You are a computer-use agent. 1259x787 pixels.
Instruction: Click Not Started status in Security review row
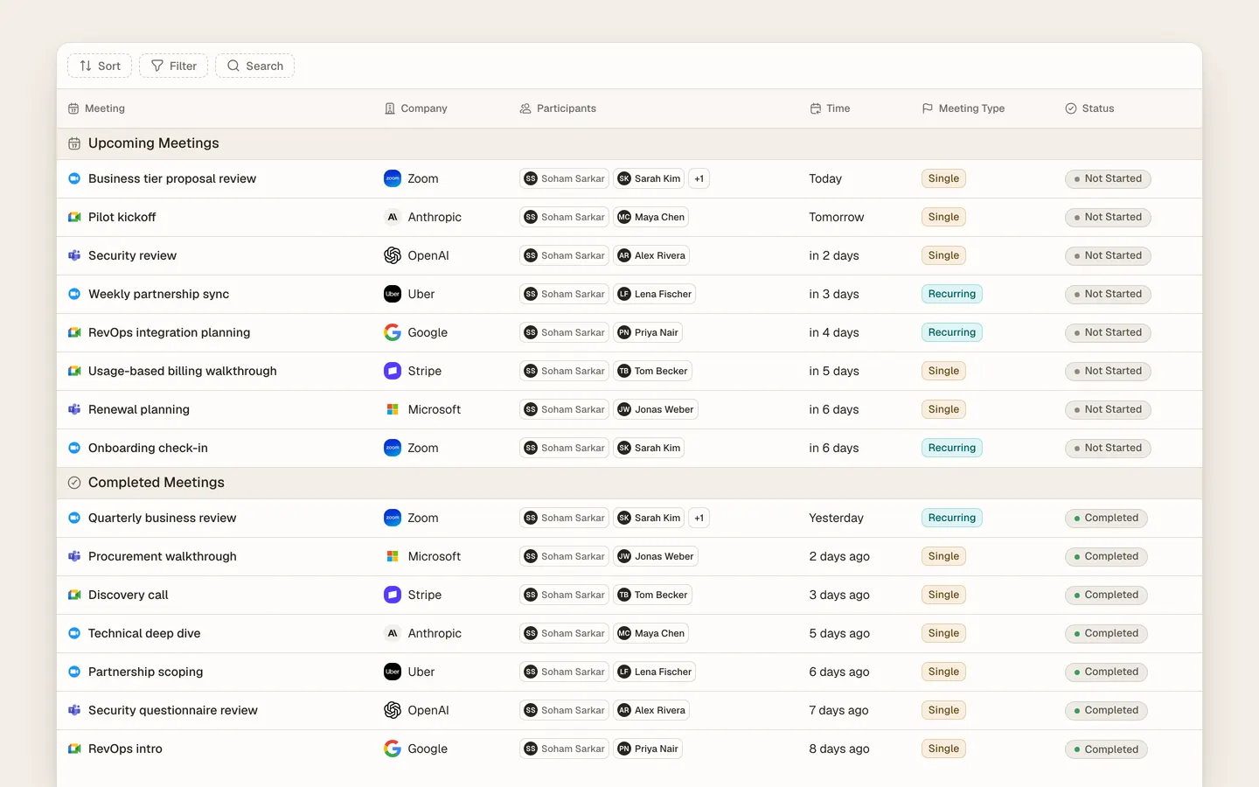pos(1108,255)
